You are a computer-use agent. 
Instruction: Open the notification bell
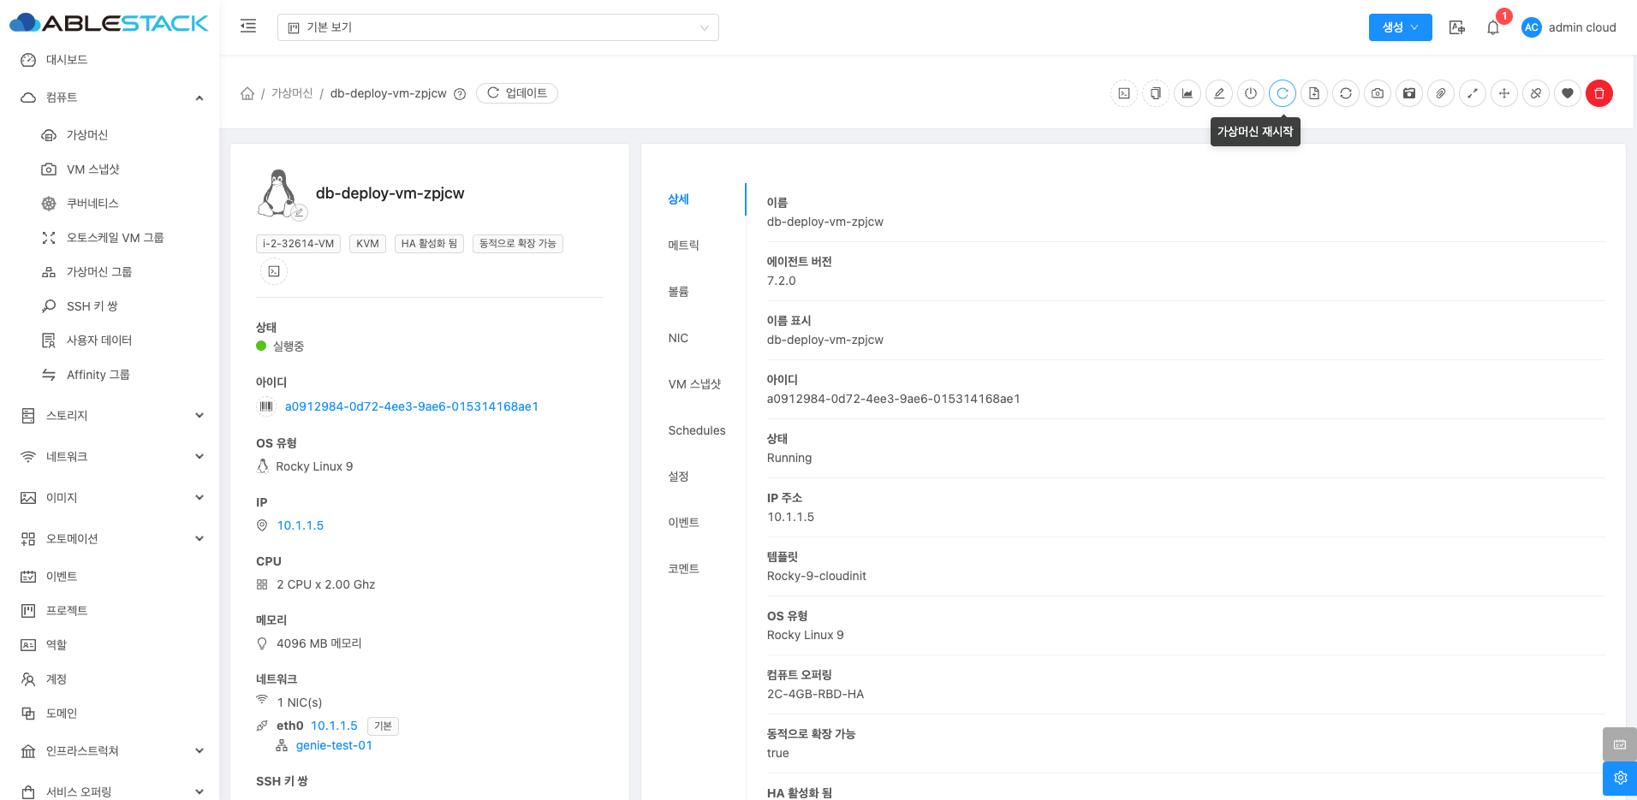click(1493, 27)
